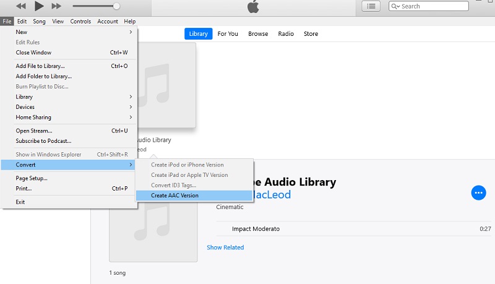Viewport: 495px width, 284px height.
Task: Click the Previous track rewind icon
Action: click(x=21, y=6)
